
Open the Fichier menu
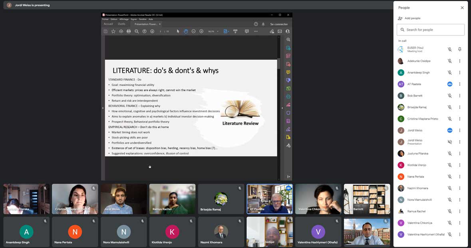click(105, 19)
